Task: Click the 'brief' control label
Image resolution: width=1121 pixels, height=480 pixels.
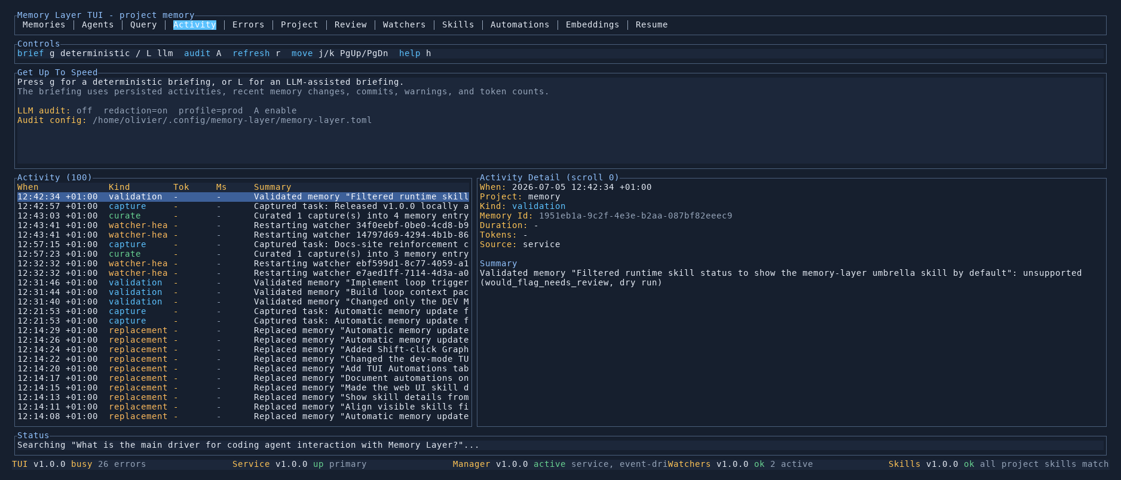Action: coord(30,53)
